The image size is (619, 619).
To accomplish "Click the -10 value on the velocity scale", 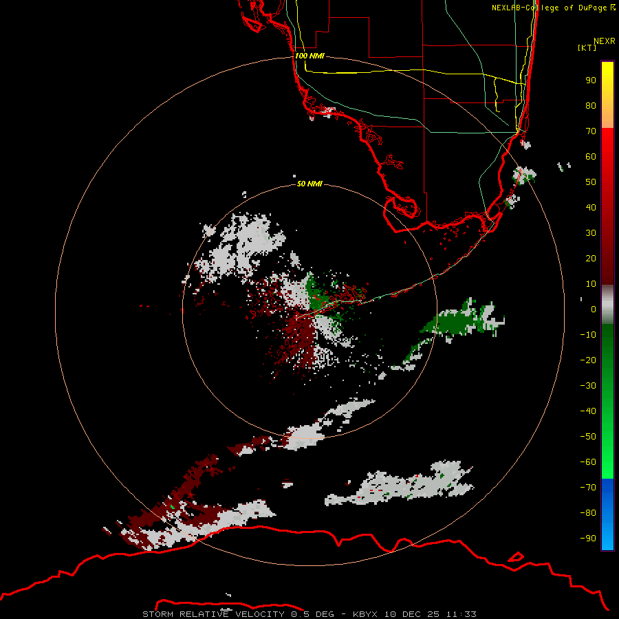I will pyautogui.click(x=588, y=335).
